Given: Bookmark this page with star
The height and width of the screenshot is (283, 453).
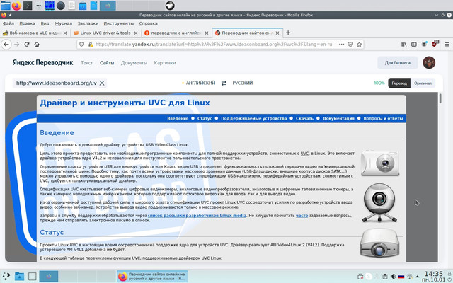Looking at the screenshot, I should pyautogui.click(x=359, y=45).
